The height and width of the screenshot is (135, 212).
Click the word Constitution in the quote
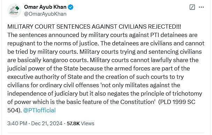tap(137, 102)
